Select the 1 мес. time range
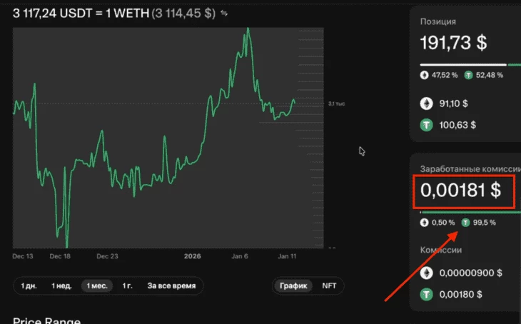Screen dimensions: 521x324 tap(97, 285)
